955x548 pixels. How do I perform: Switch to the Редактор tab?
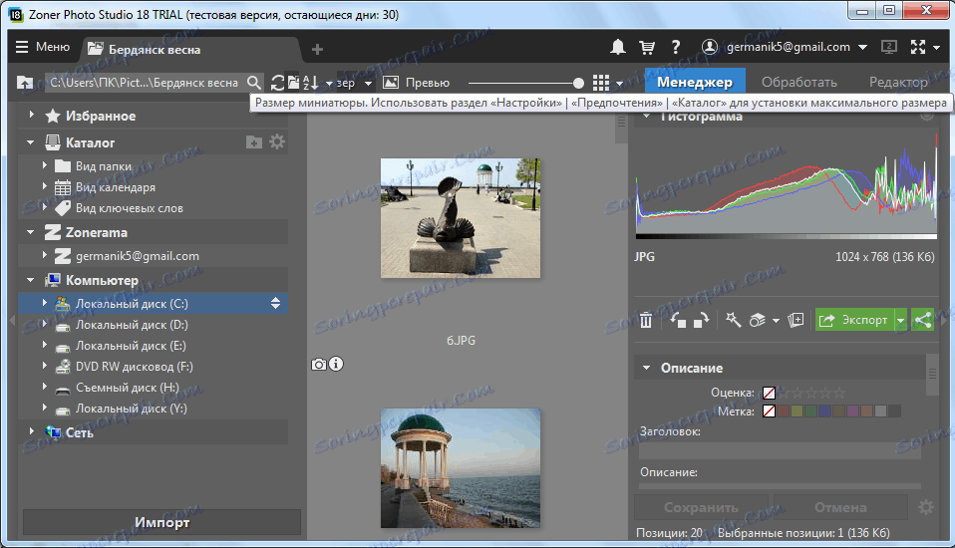tap(897, 83)
